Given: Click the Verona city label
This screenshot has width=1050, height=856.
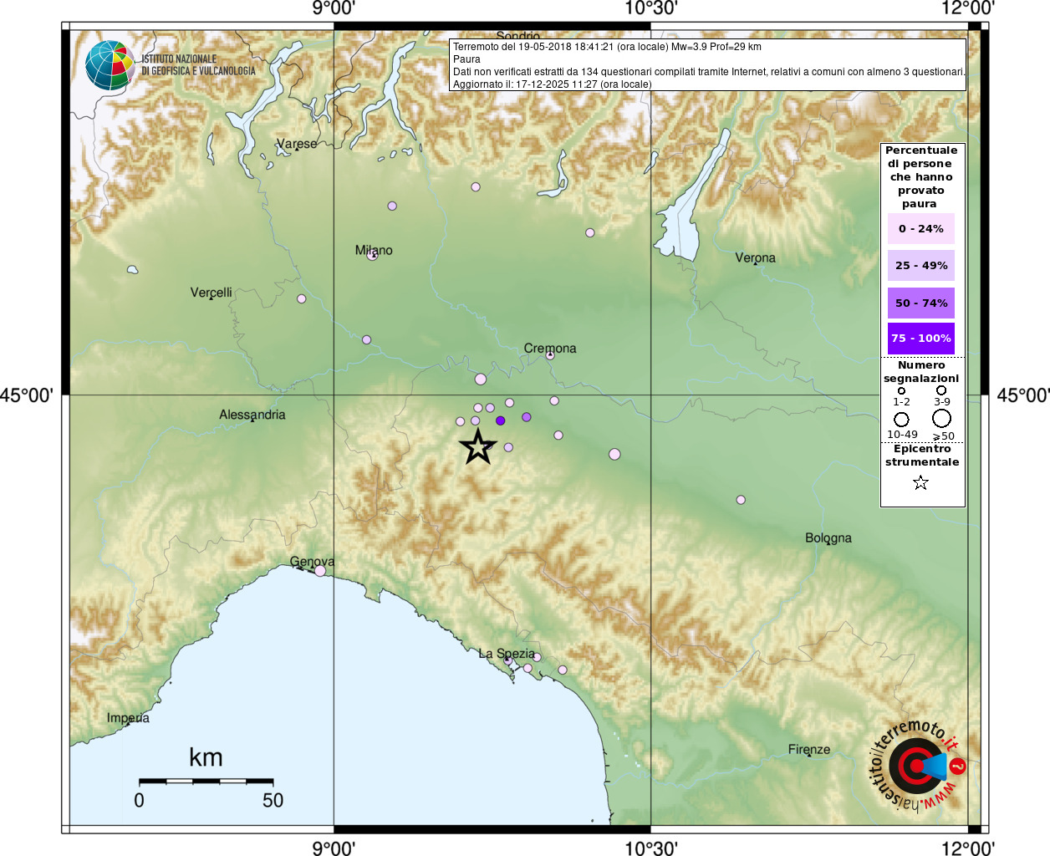Looking at the screenshot, I should pos(755,257).
